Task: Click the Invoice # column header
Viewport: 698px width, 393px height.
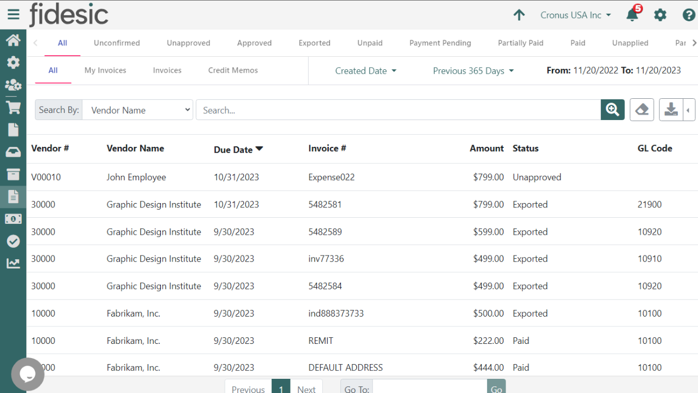Action: [x=327, y=148]
